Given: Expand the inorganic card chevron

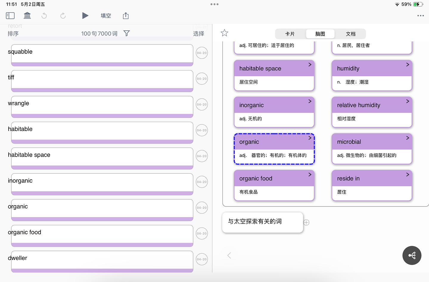Looking at the screenshot, I should pos(310,101).
